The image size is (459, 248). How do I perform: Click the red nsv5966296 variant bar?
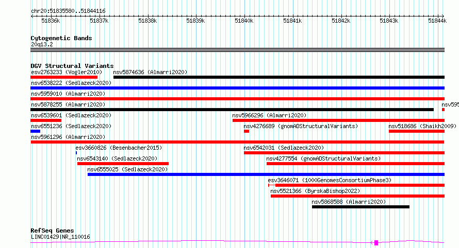(x=339, y=120)
